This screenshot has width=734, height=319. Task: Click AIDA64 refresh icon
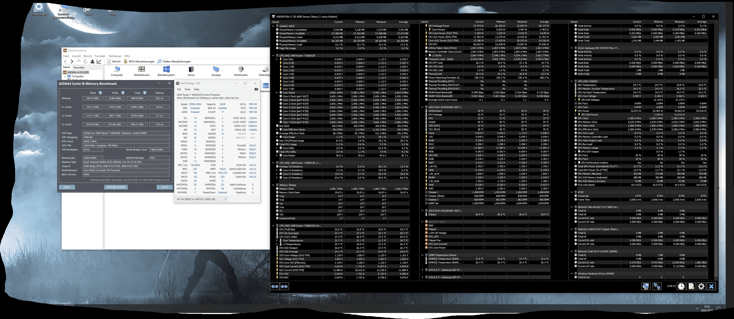pyautogui.click(x=85, y=62)
